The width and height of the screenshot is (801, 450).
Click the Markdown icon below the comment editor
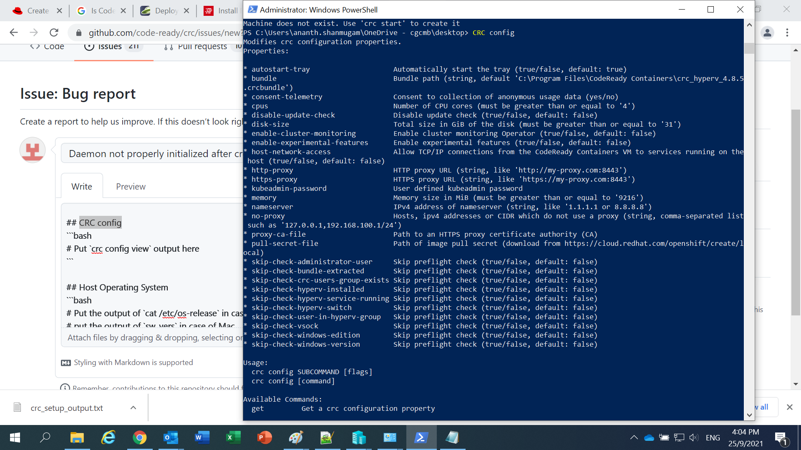coord(65,363)
